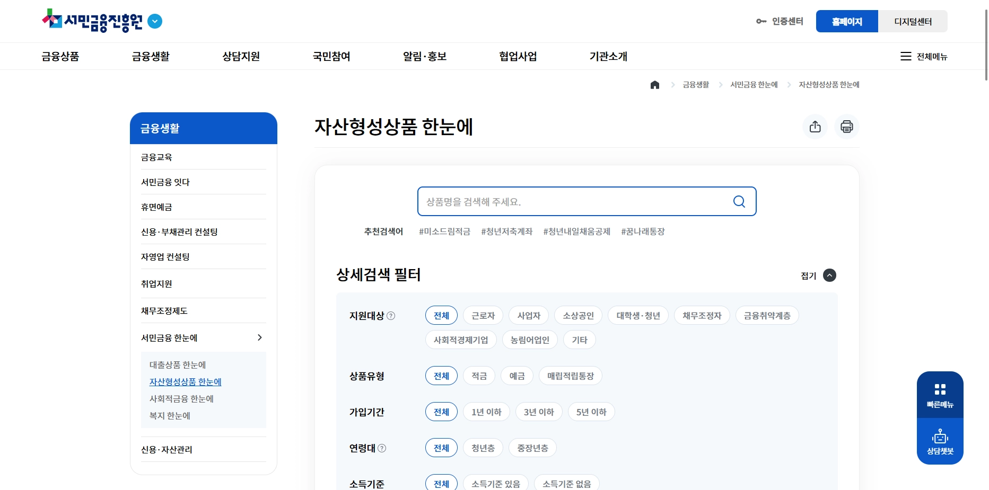Open 대출상품 한눈에 submenu link

pyautogui.click(x=178, y=365)
